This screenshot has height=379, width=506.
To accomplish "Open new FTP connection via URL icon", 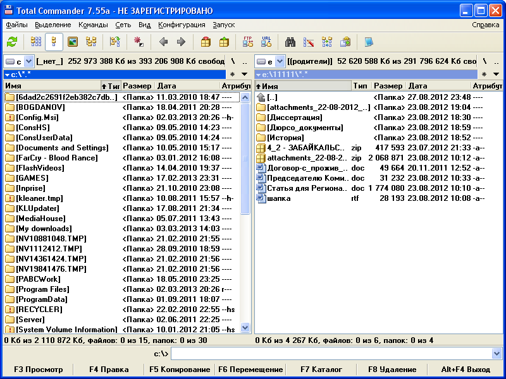I will [x=266, y=42].
